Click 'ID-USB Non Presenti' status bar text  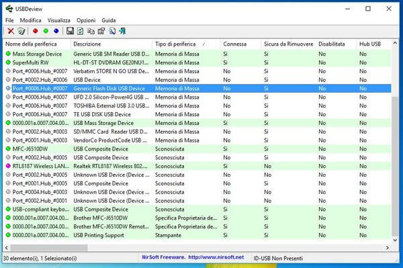(278, 258)
